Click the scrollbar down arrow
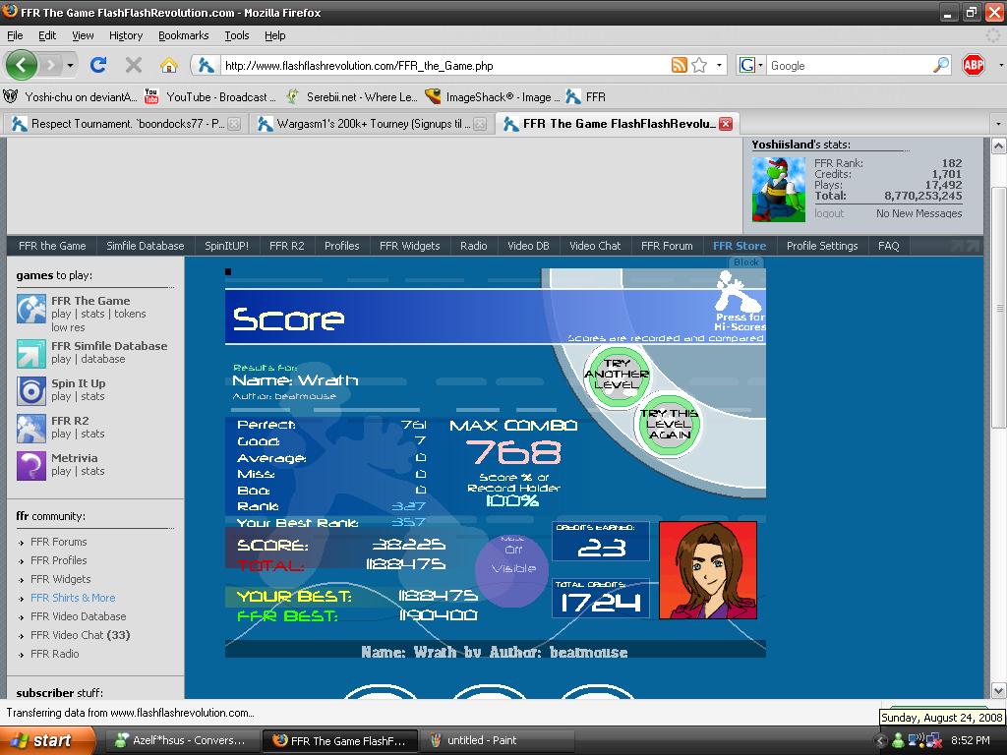Image resolution: width=1007 pixels, height=755 pixels. [999, 691]
